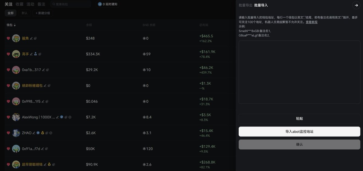The image size is (363, 171).
Task: Click the 0 延时通知 button
Action: click(108, 4)
